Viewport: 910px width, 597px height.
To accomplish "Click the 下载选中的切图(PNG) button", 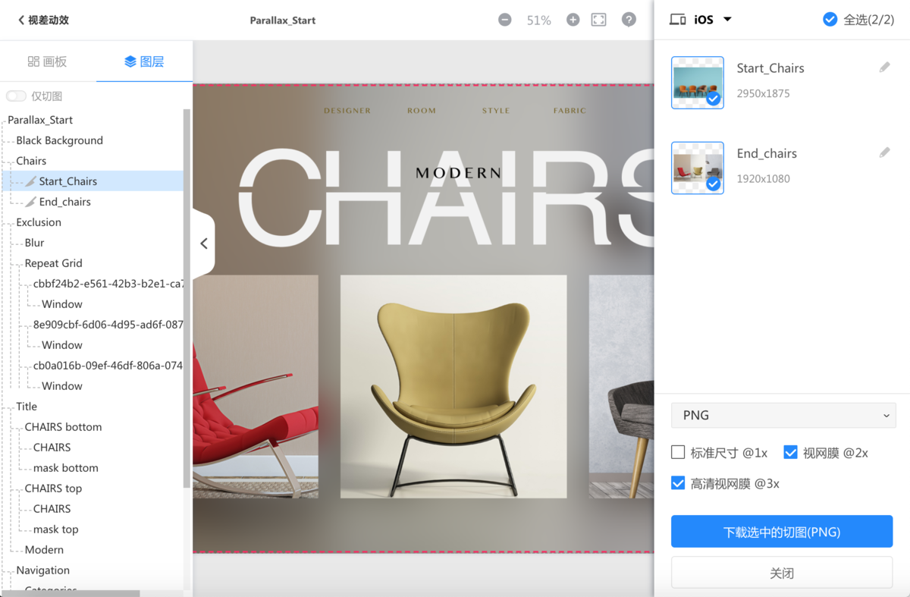I will (782, 532).
